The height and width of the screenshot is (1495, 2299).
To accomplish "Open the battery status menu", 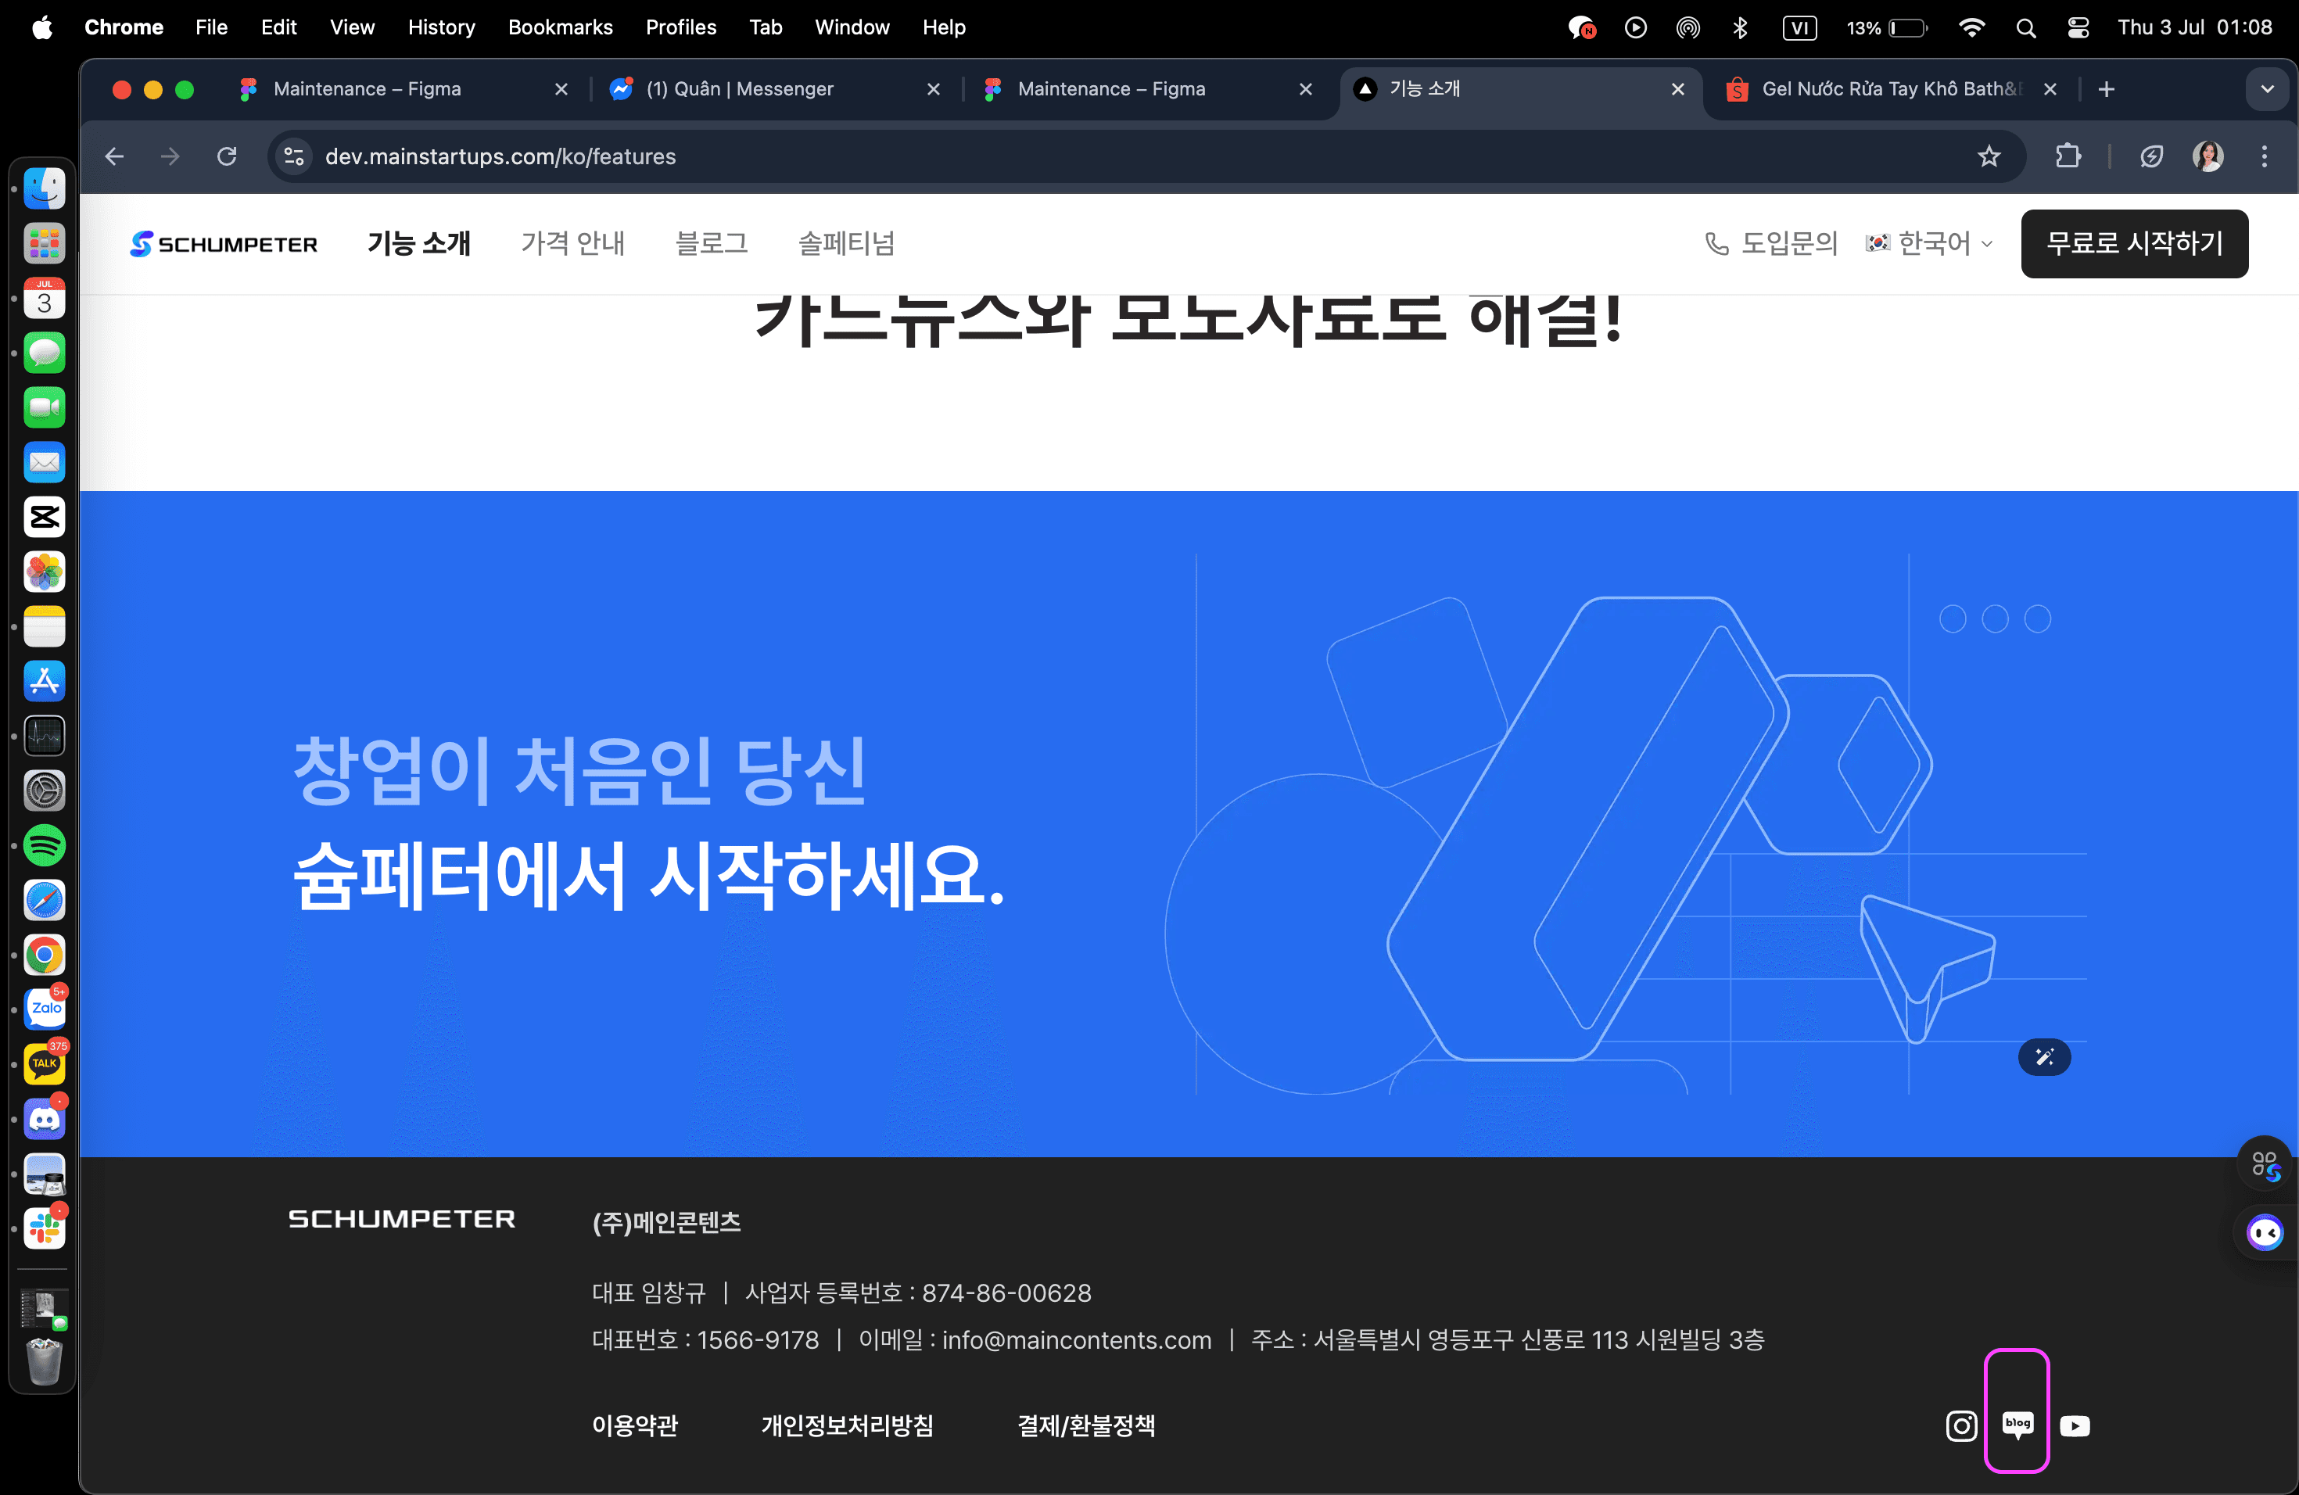I will (x=1887, y=27).
